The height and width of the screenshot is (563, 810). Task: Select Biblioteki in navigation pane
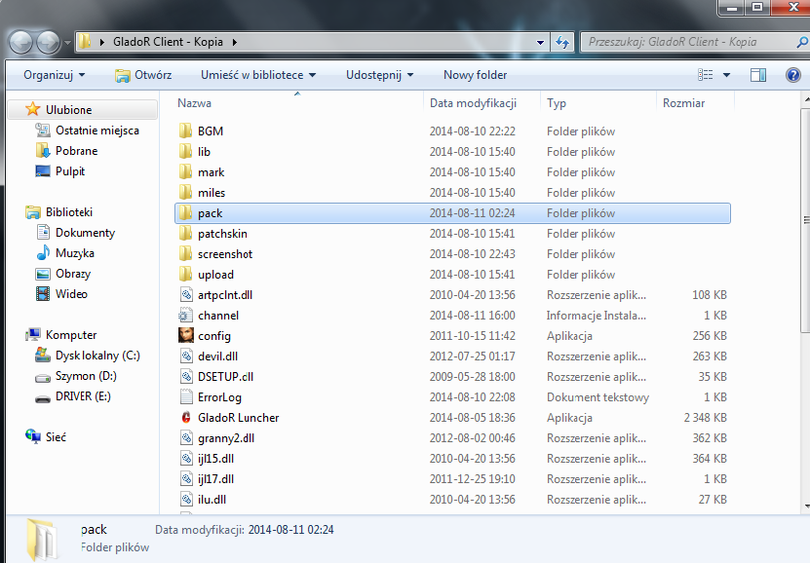(68, 212)
